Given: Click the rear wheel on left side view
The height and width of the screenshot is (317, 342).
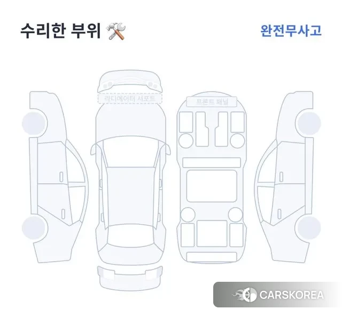Looking at the screenshot, I should 34,227.
